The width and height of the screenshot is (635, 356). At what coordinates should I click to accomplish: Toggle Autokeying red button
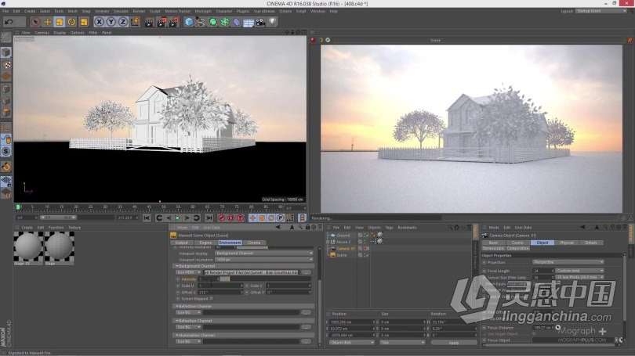[230, 218]
